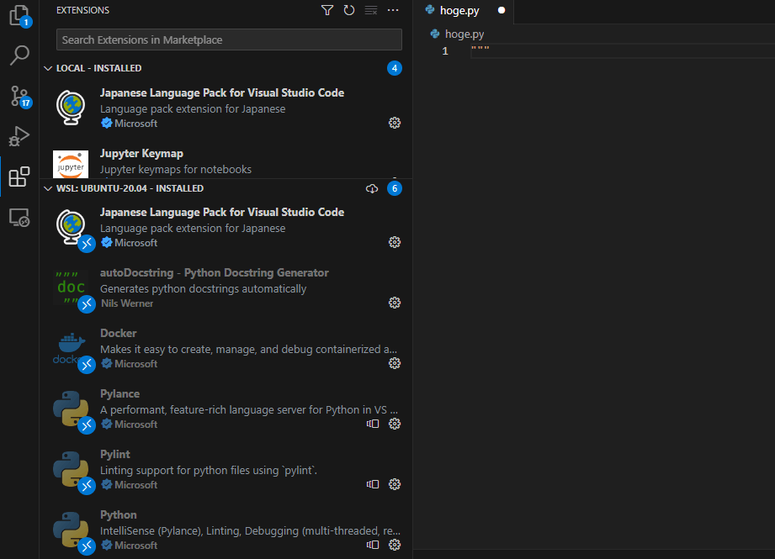The height and width of the screenshot is (559, 775).
Task: Click the 4 badge on LOCAL - INSTALLED
Action: click(x=395, y=68)
